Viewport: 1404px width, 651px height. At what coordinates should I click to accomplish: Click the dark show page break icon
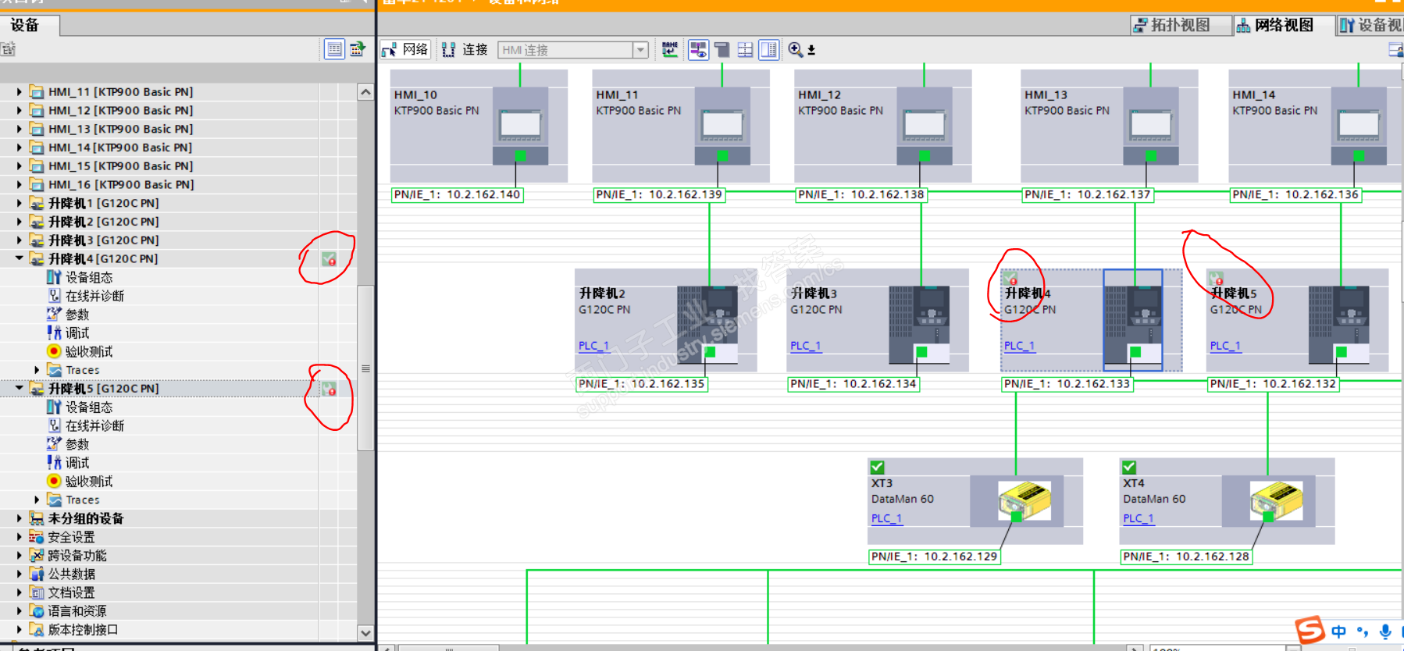pos(722,50)
